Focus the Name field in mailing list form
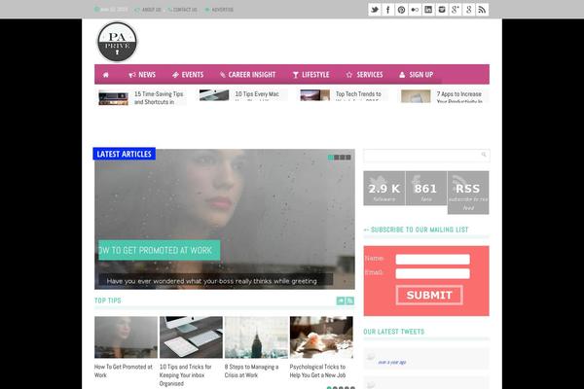This screenshot has height=389, width=584. pyautogui.click(x=433, y=260)
